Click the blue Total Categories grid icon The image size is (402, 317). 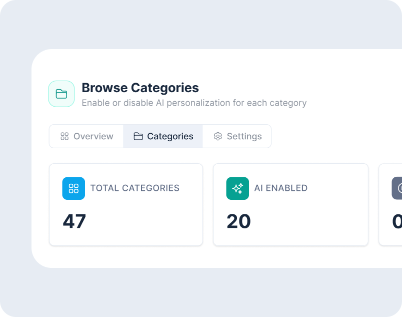(x=73, y=188)
